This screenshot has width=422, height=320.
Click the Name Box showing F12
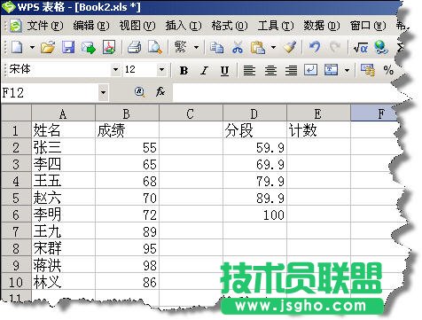50,93
